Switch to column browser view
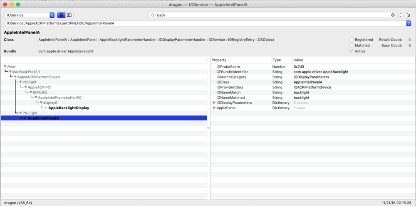Image resolution: width=416 pixels, height=206 pixels. 69,15
